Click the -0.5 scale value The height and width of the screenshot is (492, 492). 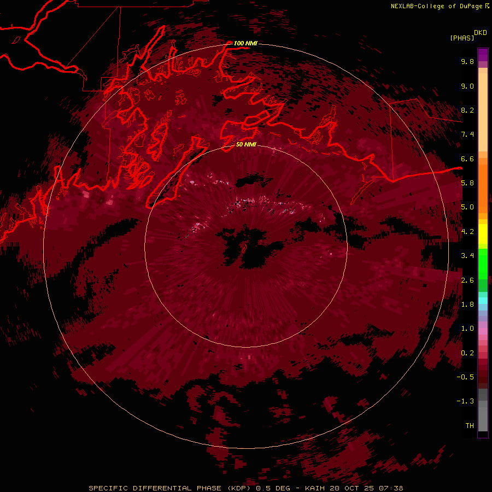coord(465,377)
